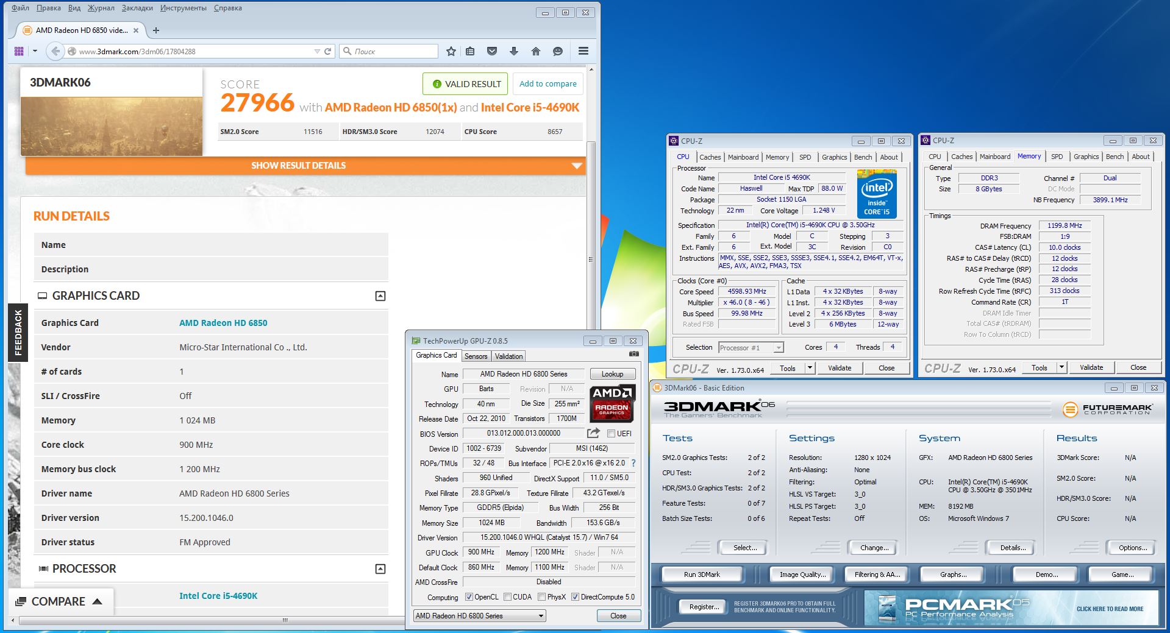Click the Register button in 3DMark06
This screenshot has width=1170, height=633.
point(704,607)
